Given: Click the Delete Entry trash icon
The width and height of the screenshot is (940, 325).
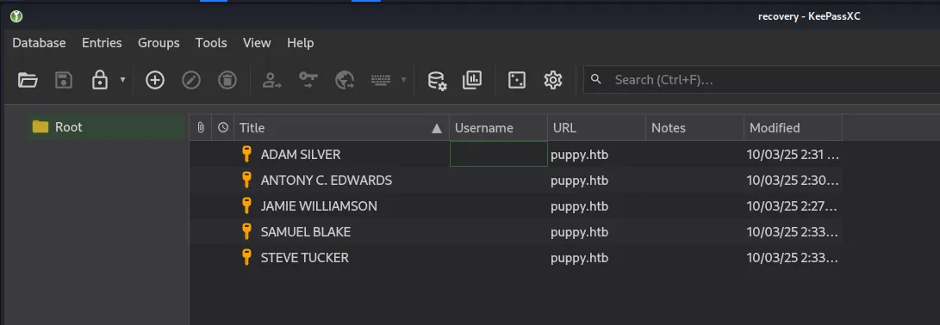Looking at the screenshot, I should [x=227, y=80].
